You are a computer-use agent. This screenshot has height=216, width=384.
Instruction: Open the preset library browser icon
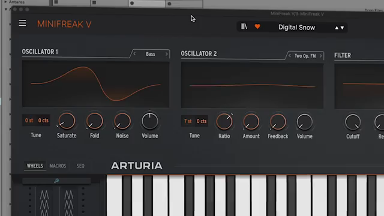tap(244, 26)
